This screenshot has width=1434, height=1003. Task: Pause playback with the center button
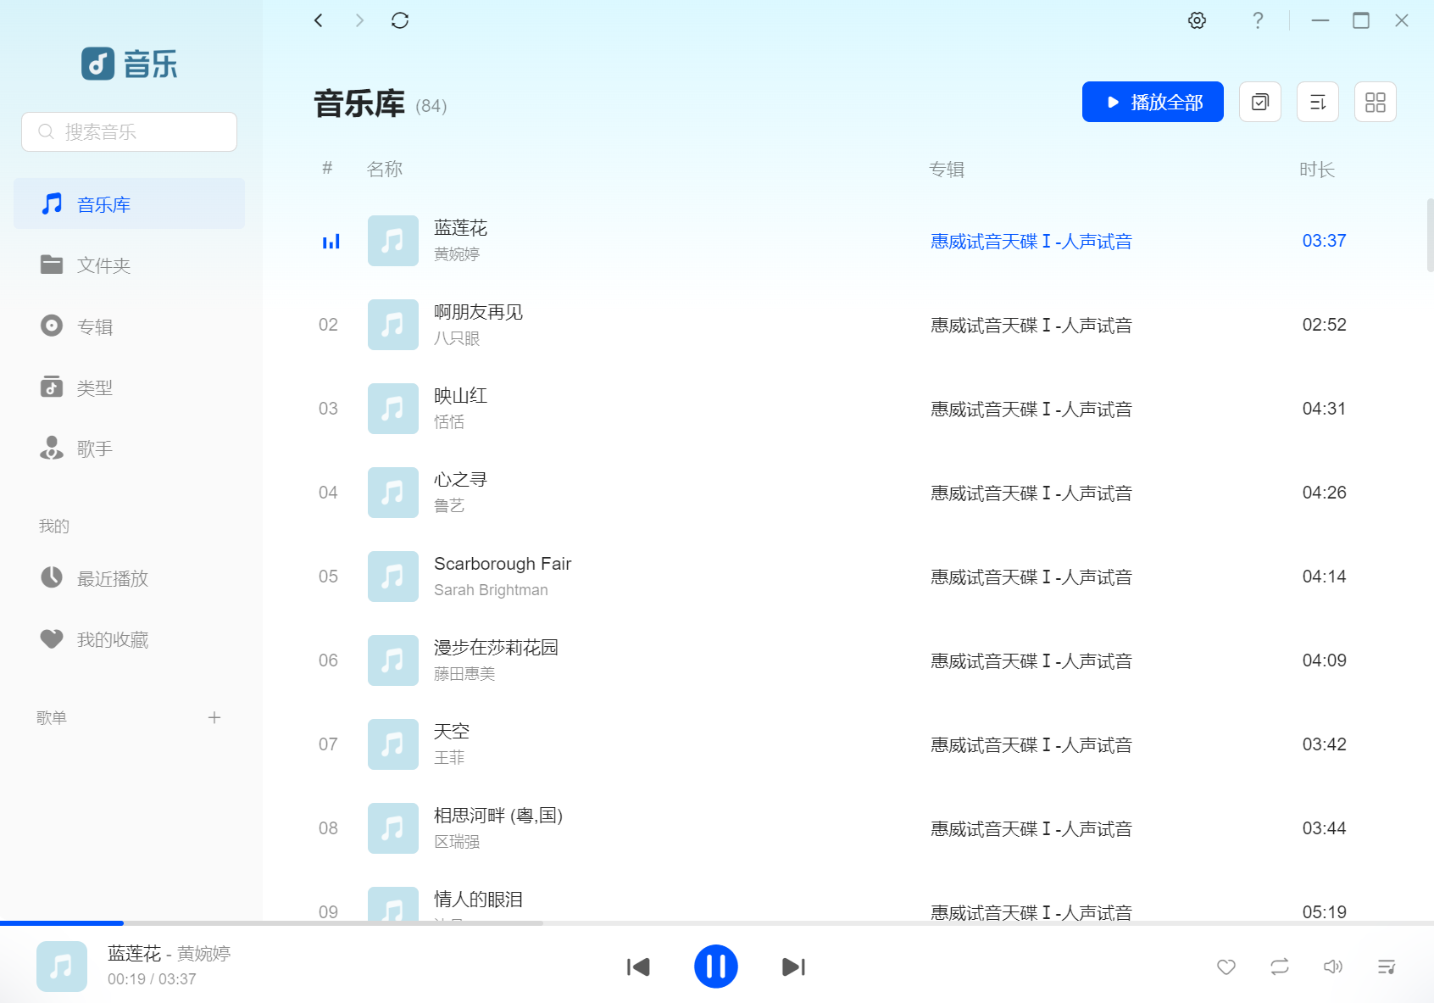click(716, 967)
